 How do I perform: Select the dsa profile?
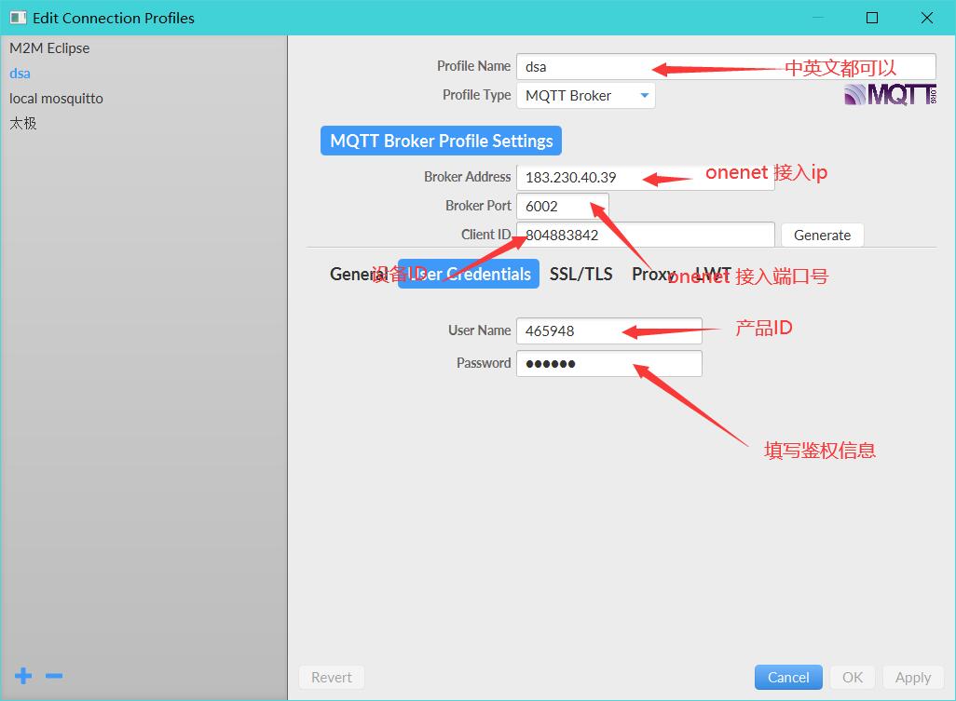(20, 74)
